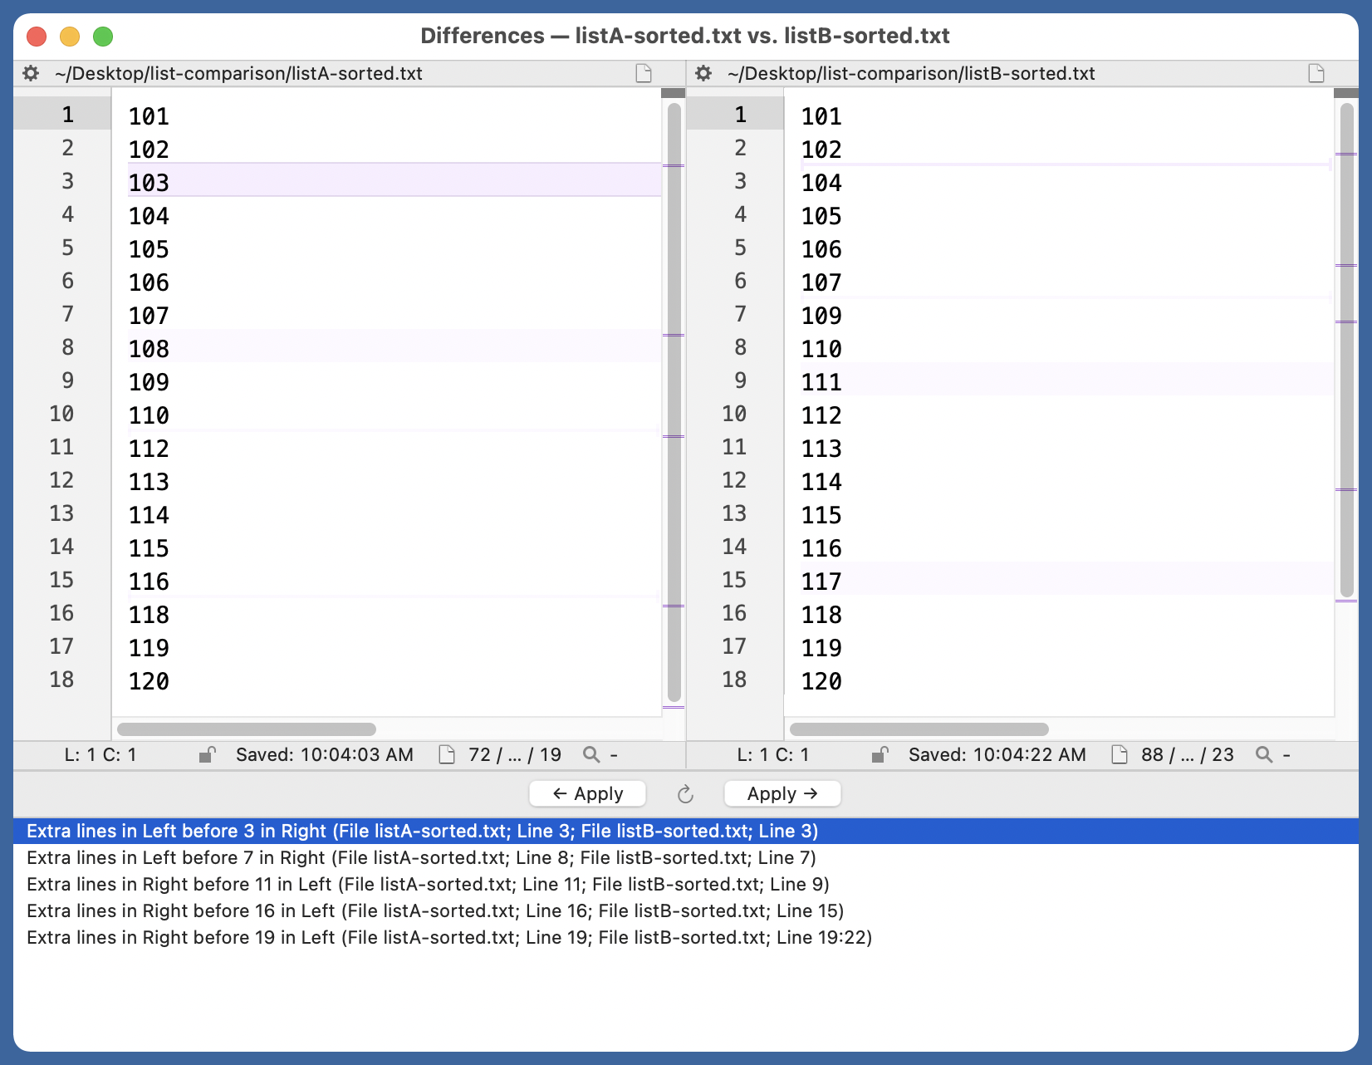The image size is (1372, 1065).
Task: Open the right pane gear settings menu
Action: 703,73
